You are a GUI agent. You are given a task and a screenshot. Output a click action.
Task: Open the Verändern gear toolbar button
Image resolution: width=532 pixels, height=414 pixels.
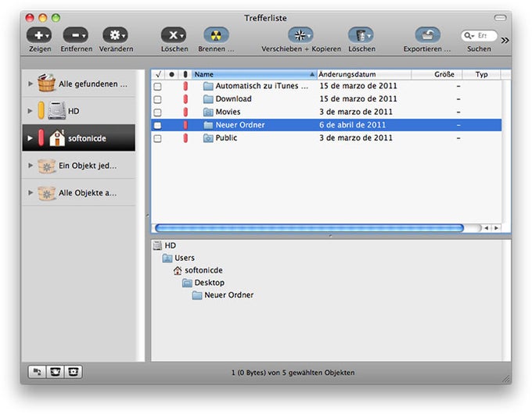115,35
